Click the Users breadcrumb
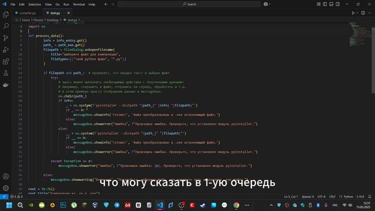 pos(26,20)
